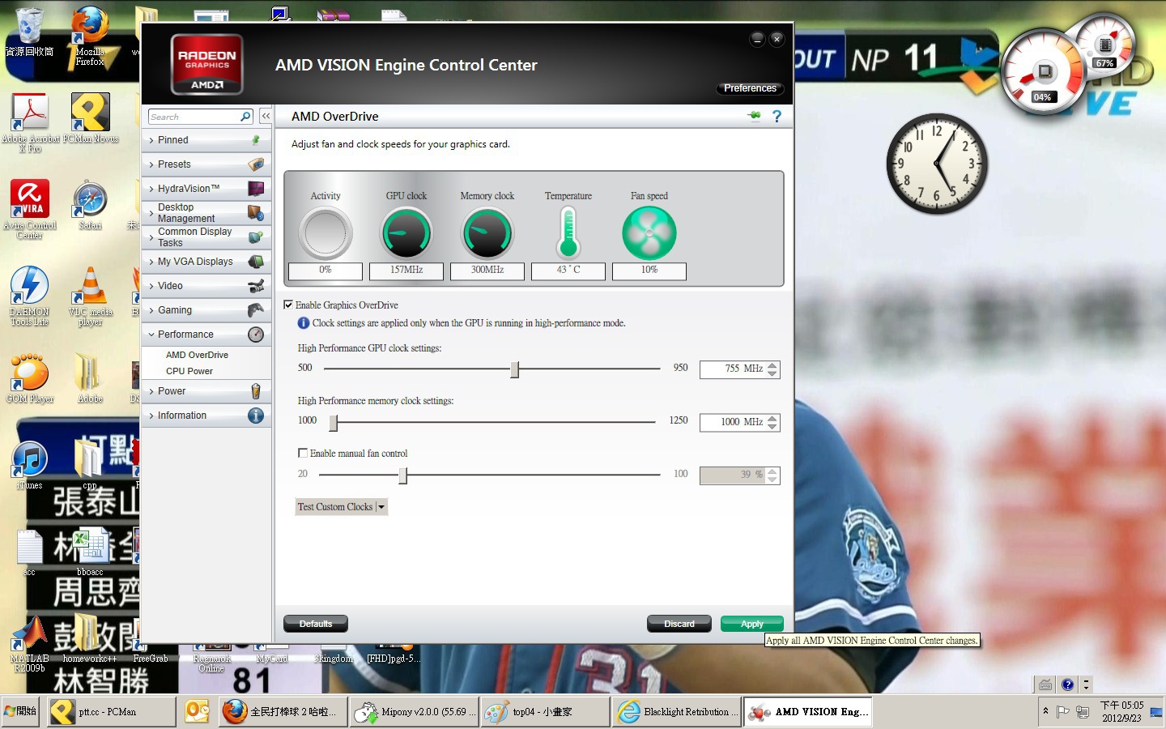Click the taskbar clock showing 05:05
1166x729 pixels.
1121,711
